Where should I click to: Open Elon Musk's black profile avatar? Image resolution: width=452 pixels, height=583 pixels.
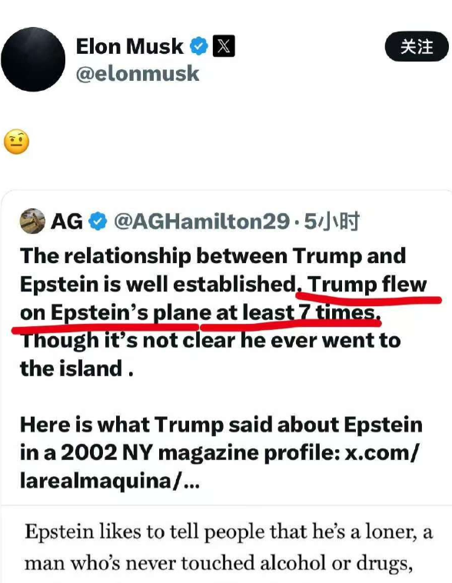click(x=33, y=59)
